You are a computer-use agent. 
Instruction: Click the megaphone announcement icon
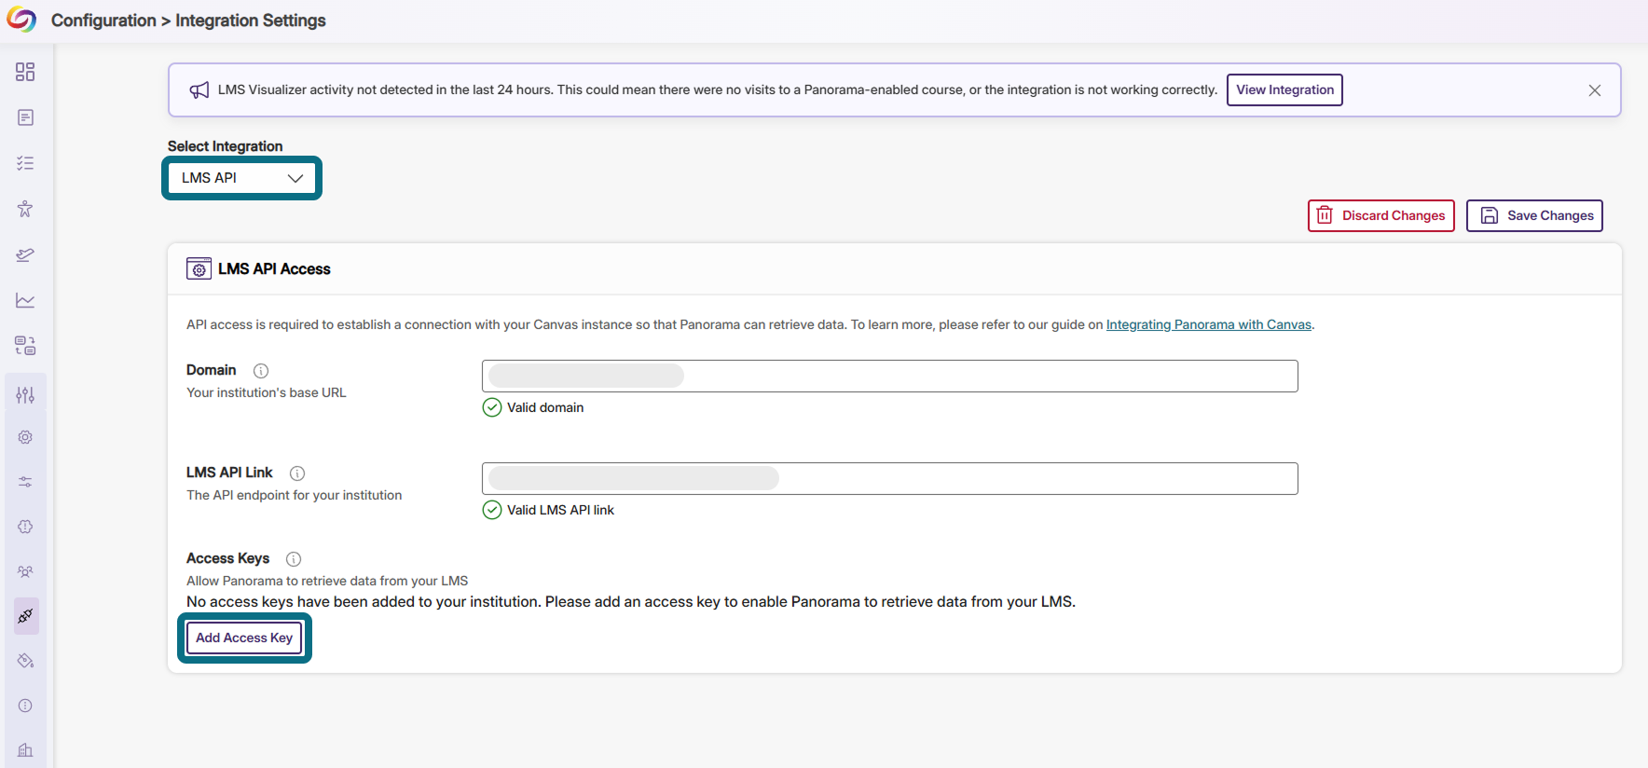199,89
